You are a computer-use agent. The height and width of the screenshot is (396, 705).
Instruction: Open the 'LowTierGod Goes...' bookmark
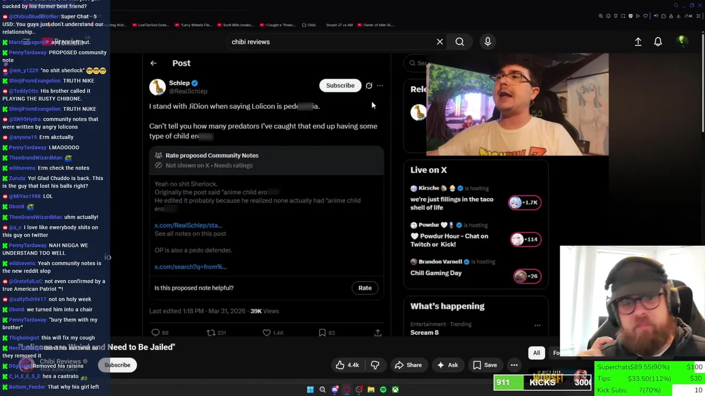pyautogui.click(x=151, y=25)
